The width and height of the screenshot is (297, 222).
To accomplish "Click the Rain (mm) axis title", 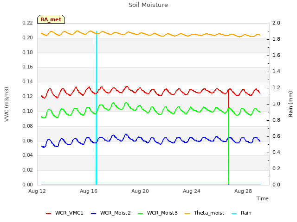I will (291, 104).
